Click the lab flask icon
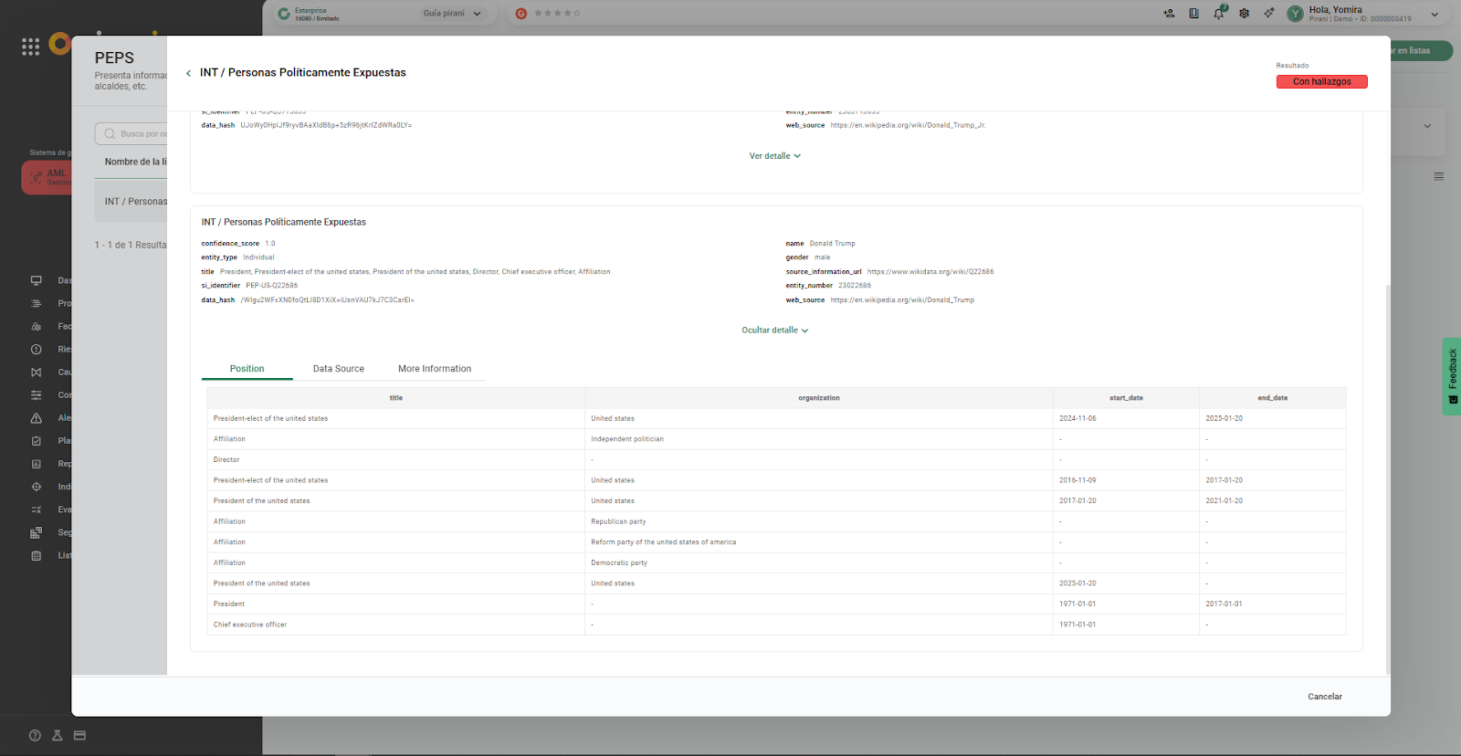This screenshot has width=1461, height=756. (57, 735)
